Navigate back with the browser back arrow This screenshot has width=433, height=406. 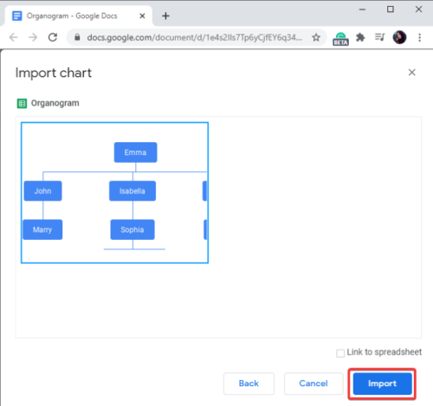[x=14, y=37]
